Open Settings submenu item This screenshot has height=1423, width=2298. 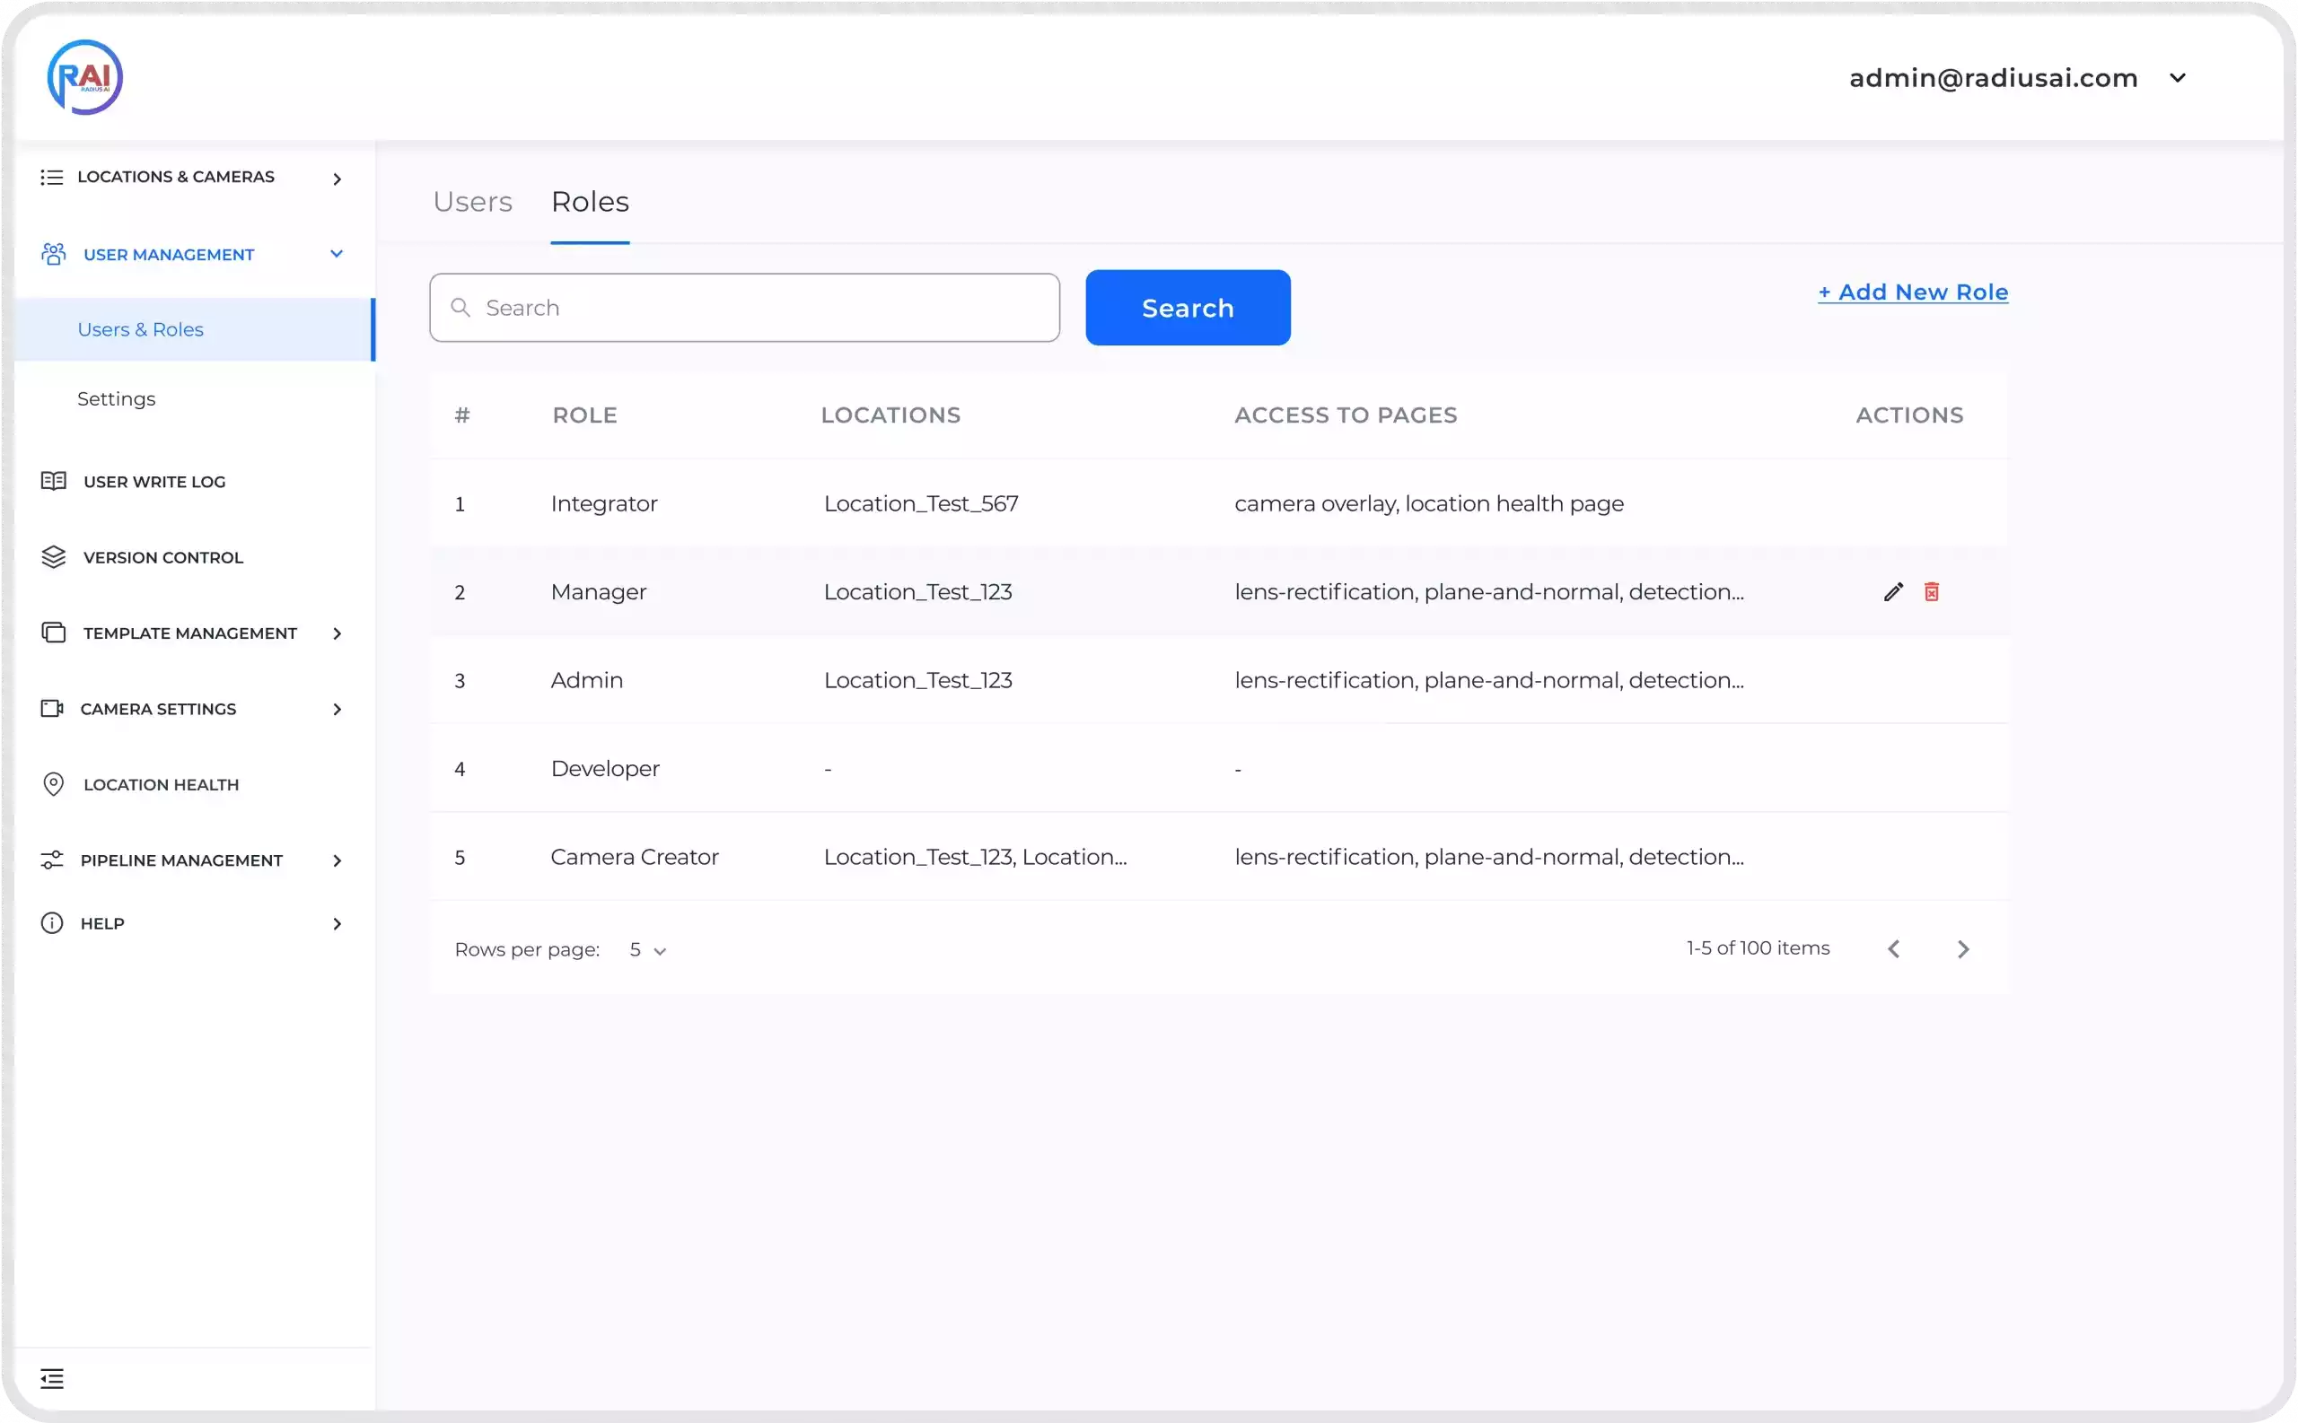pyautogui.click(x=117, y=399)
